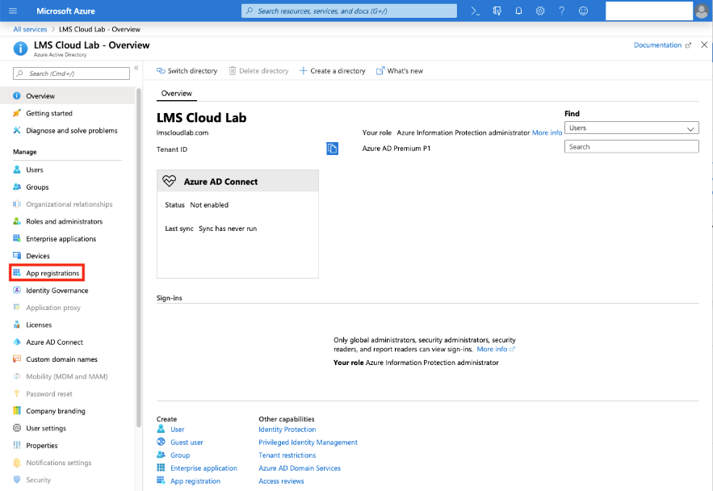Open Overview in the left menu

tap(68, 96)
